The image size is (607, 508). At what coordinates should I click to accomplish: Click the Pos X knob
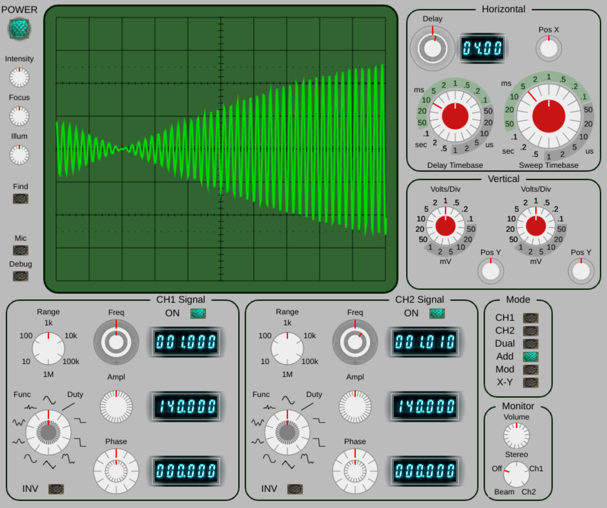549,48
